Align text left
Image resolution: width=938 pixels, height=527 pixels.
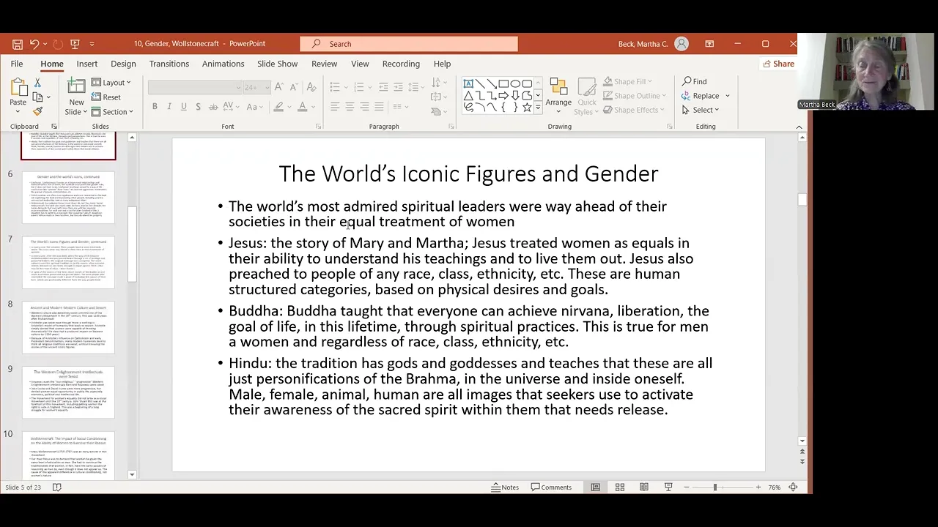coord(335,107)
